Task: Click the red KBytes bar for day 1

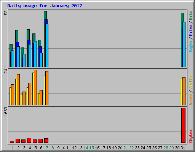Action: pyautogui.click(x=12, y=142)
